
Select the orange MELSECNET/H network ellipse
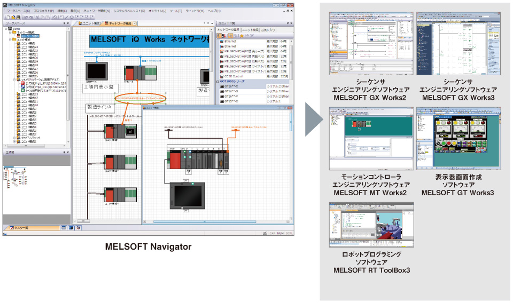(x=141, y=98)
